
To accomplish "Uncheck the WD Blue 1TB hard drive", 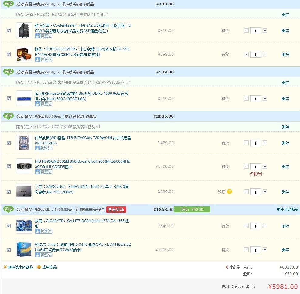I will click(9, 143).
